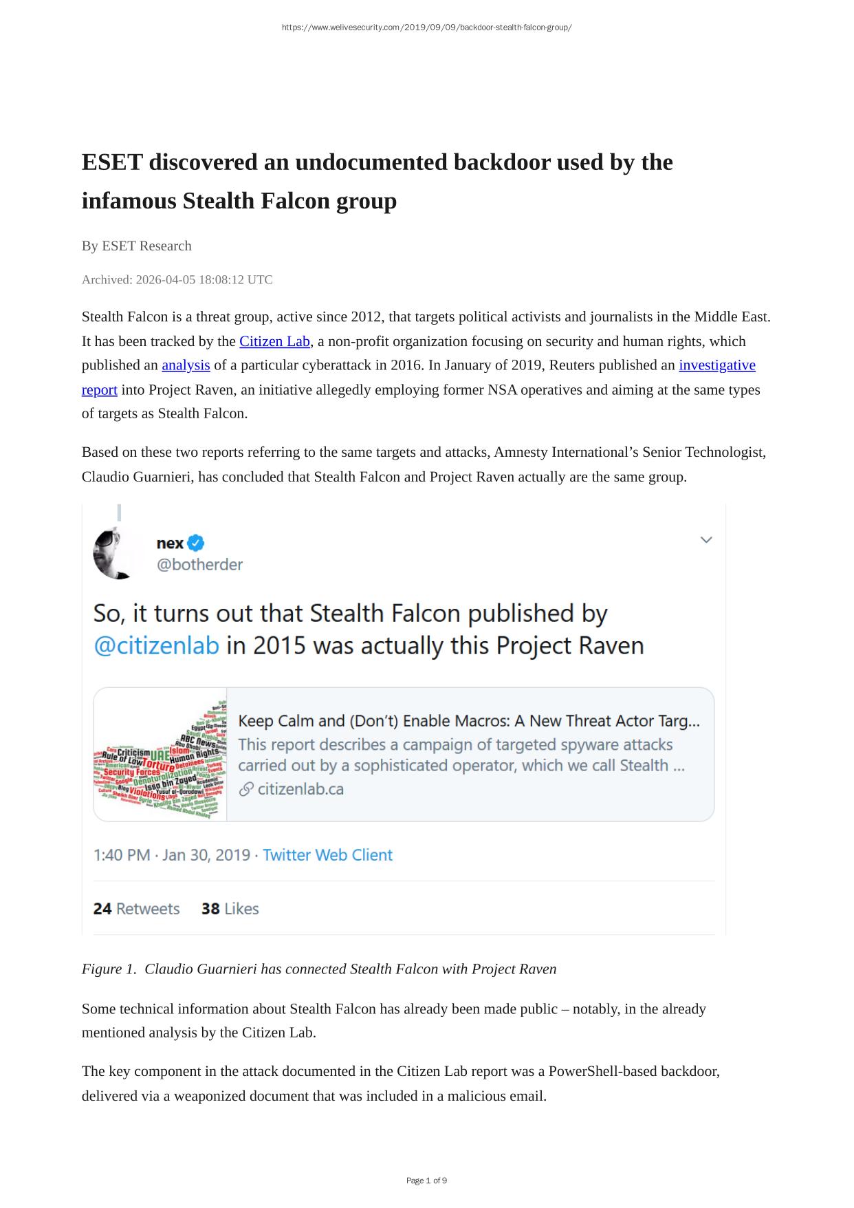This screenshot has height=1208, width=854.
Task: Open the 'Keep Calm' card title
Action: pyautogui.click(x=468, y=721)
